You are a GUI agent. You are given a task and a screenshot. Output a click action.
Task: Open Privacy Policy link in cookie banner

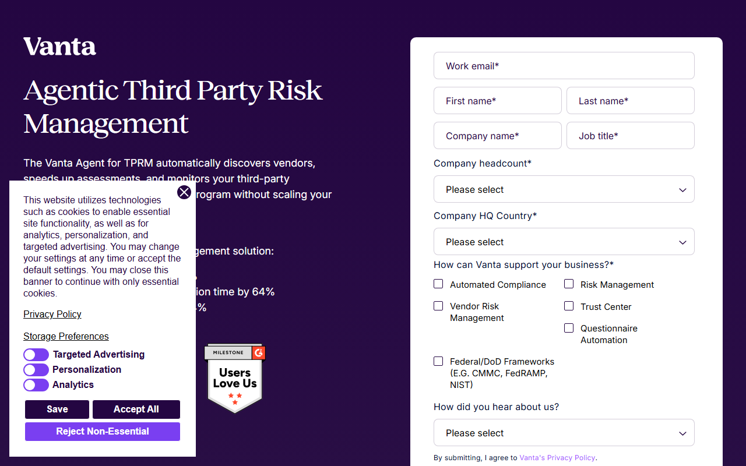(x=52, y=315)
